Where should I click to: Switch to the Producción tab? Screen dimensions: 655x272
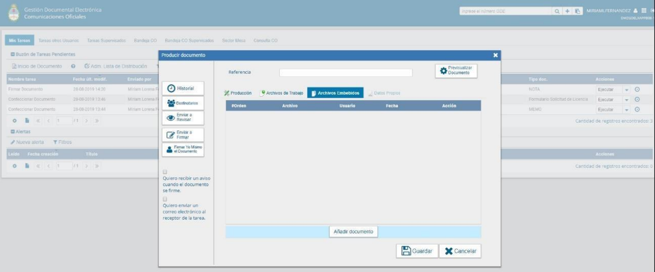[x=238, y=93]
